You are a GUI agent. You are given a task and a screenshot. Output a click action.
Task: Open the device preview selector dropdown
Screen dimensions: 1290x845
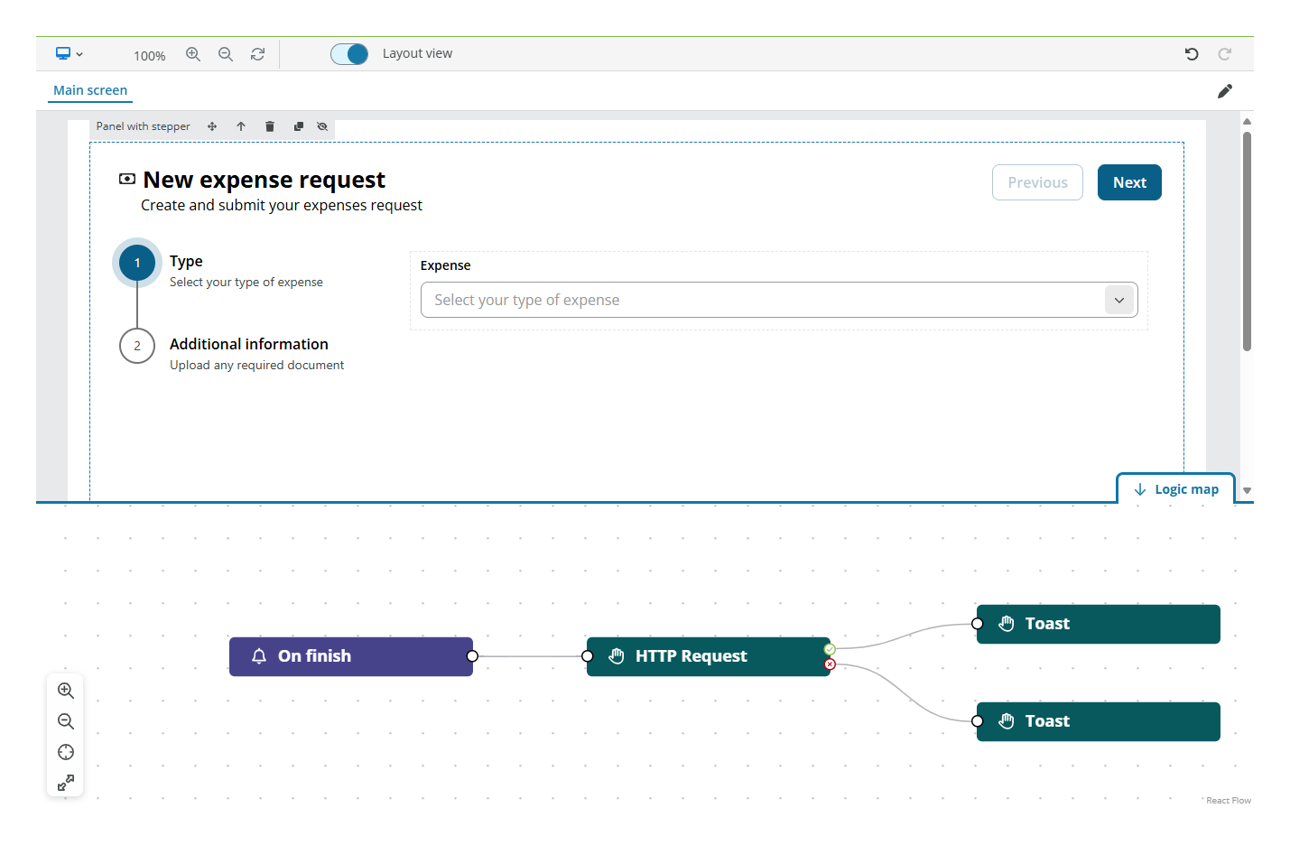click(69, 54)
